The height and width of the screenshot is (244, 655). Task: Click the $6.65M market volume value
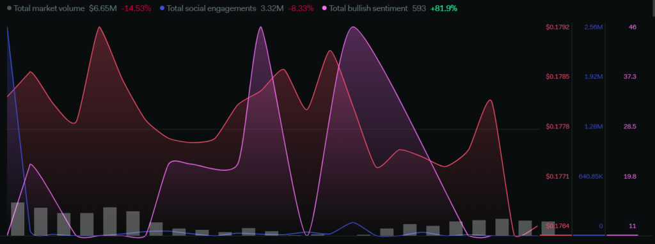point(103,8)
